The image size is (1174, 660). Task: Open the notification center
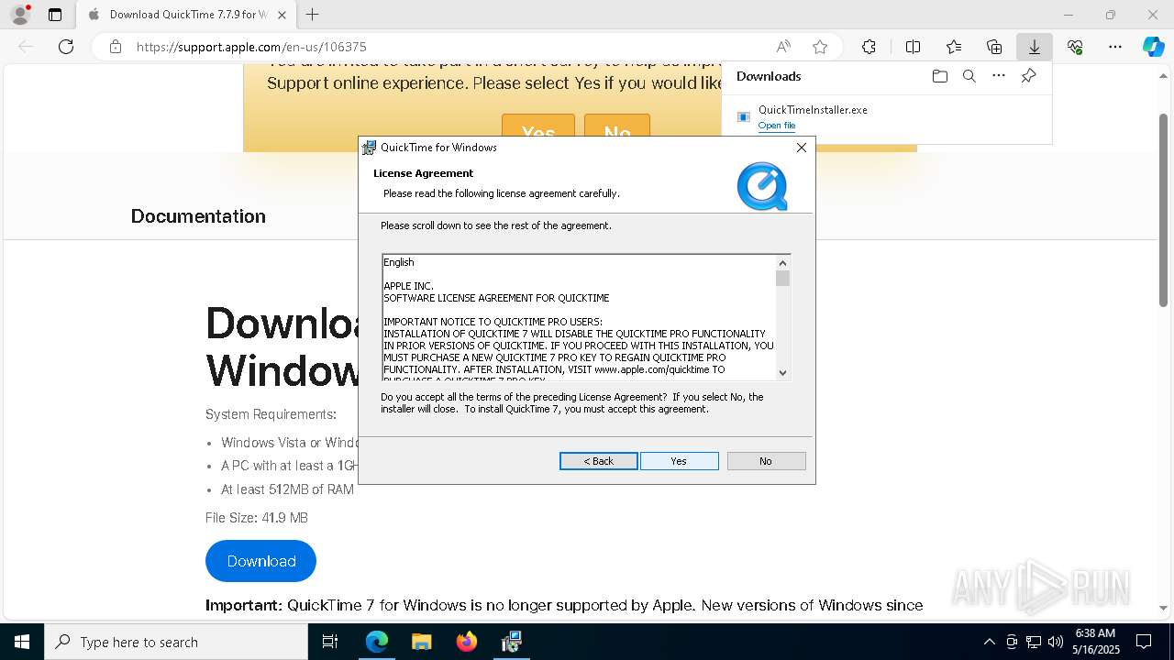tap(1145, 642)
